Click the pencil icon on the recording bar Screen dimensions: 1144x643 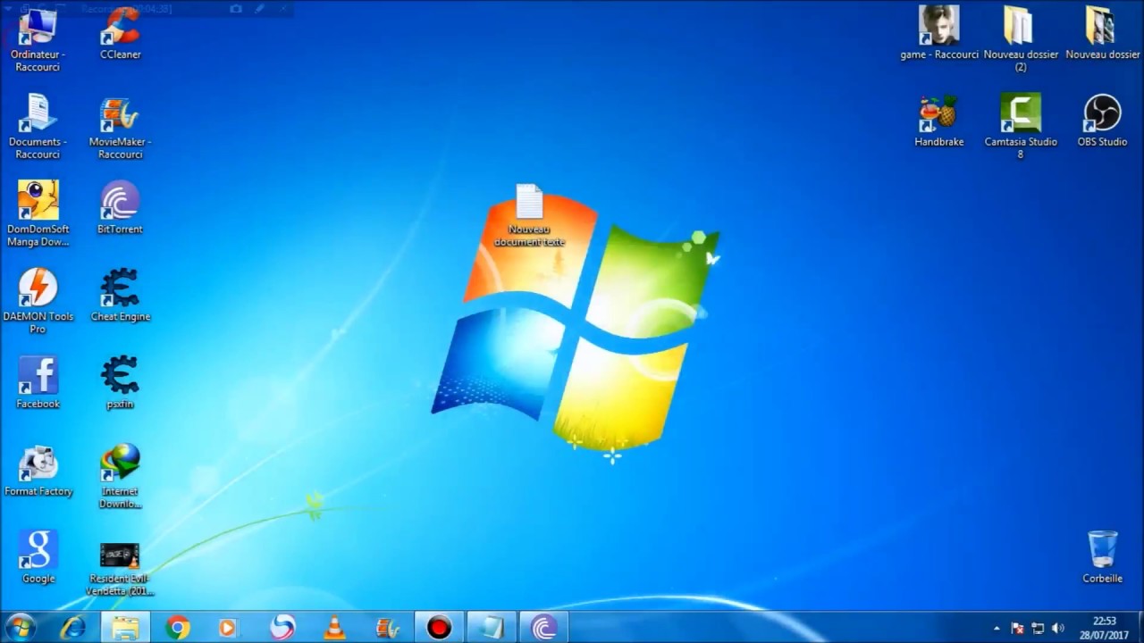260,9
